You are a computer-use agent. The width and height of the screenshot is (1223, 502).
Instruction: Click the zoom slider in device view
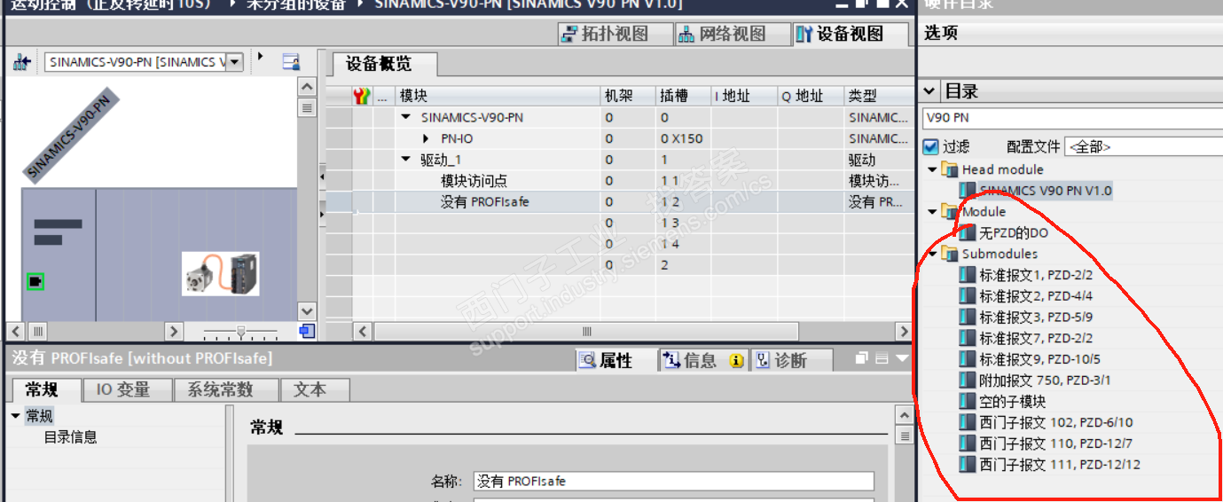point(240,333)
